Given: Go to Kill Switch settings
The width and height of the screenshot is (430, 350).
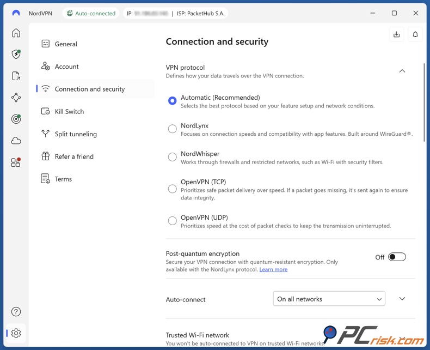Looking at the screenshot, I should tap(69, 111).
